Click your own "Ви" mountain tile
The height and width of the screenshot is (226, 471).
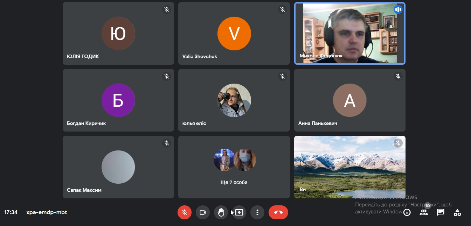tap(349, 167)
